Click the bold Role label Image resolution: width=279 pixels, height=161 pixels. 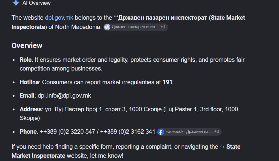[25, 60]
